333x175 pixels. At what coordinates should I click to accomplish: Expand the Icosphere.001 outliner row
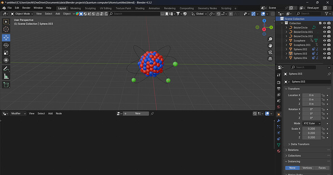click(x=286, y=45)
